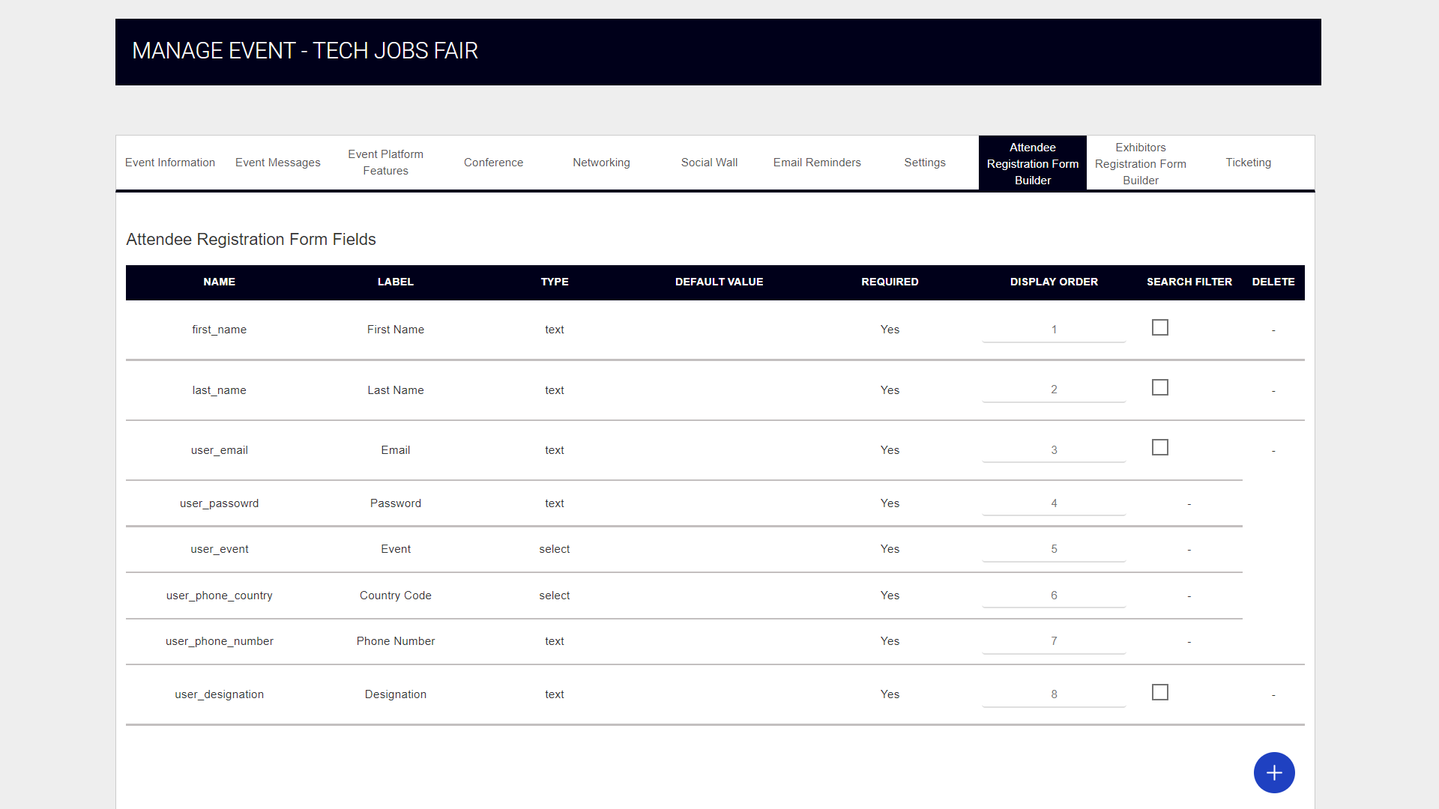The width and height of the screenshot is (1439, 809).
Task: Click the Last Name label cell
Action: [x=396, y=390]
